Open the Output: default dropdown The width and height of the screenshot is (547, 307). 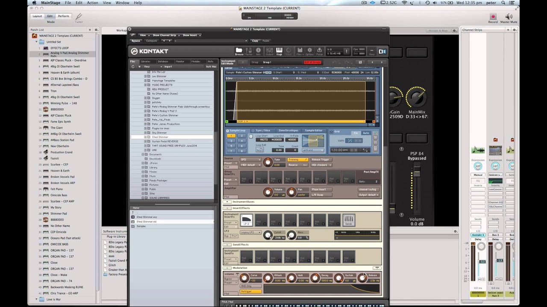[x=368, y=194]
